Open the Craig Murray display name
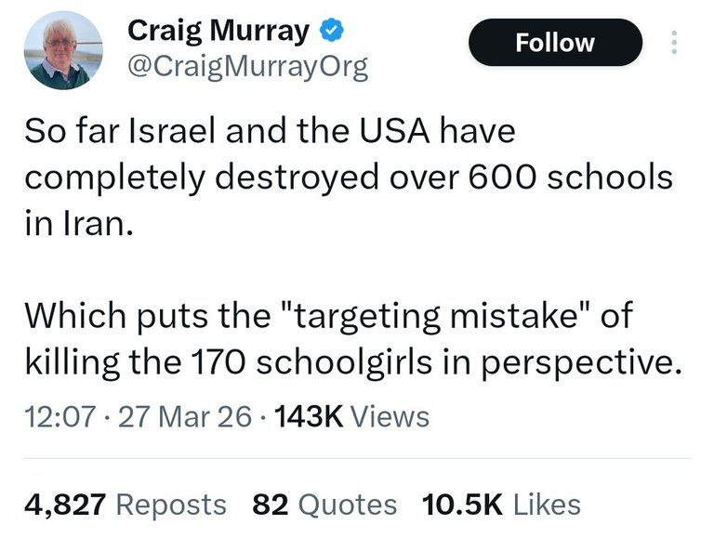 coord(218,31)
